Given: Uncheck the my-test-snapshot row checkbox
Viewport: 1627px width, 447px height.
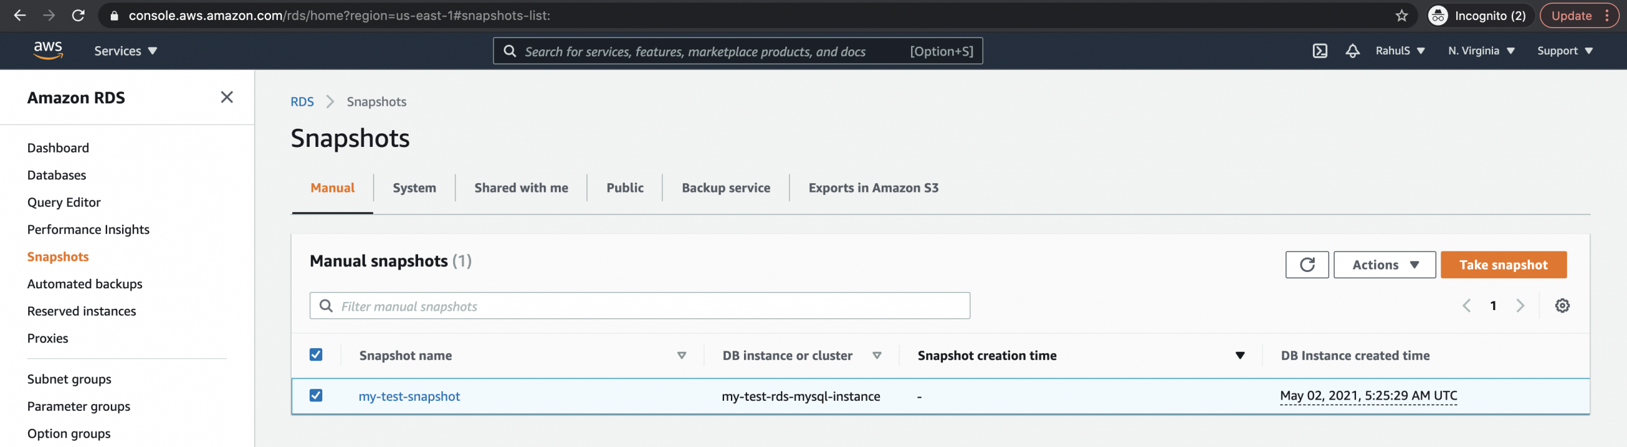Looking at the screenshot, I should coord(316,395).
